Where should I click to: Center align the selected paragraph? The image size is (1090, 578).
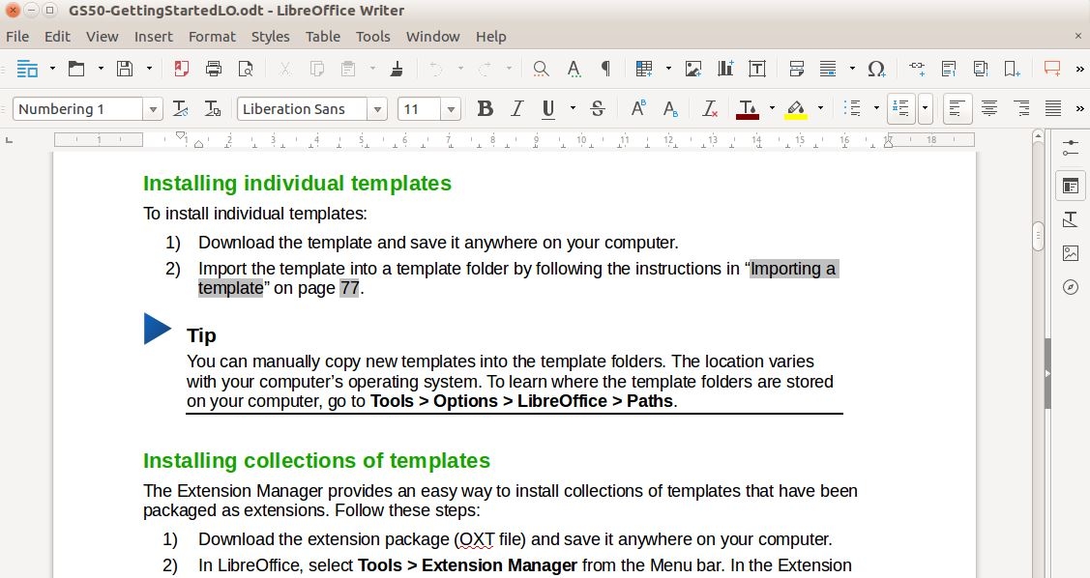point(989,108)
